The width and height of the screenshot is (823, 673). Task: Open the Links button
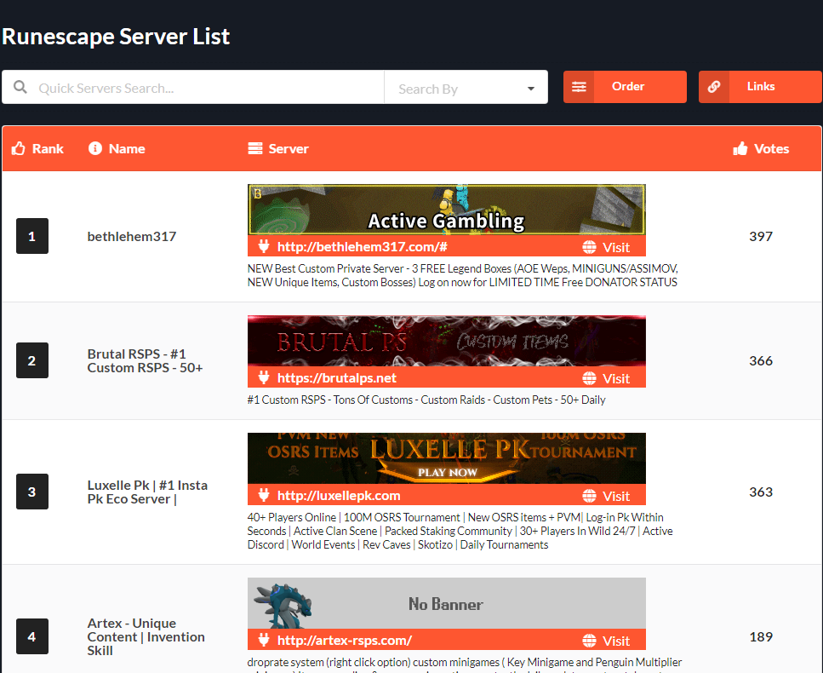point(760,87)
